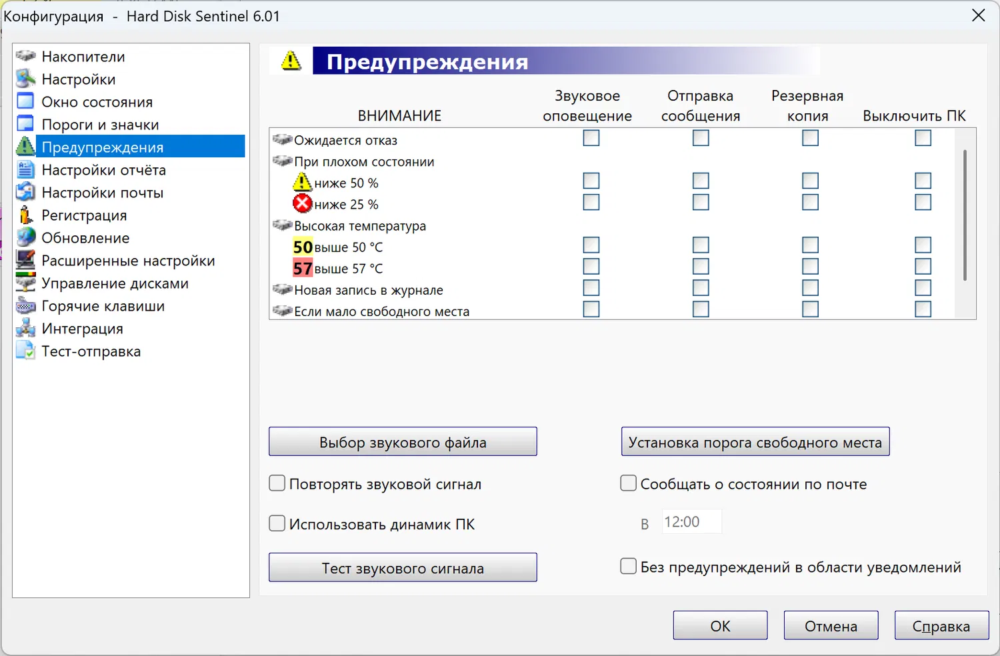The width and height of the screenshot is (1000, 656).
Task: Click the mail icon beside Настройки почты
Action: [x=25, y=192]
